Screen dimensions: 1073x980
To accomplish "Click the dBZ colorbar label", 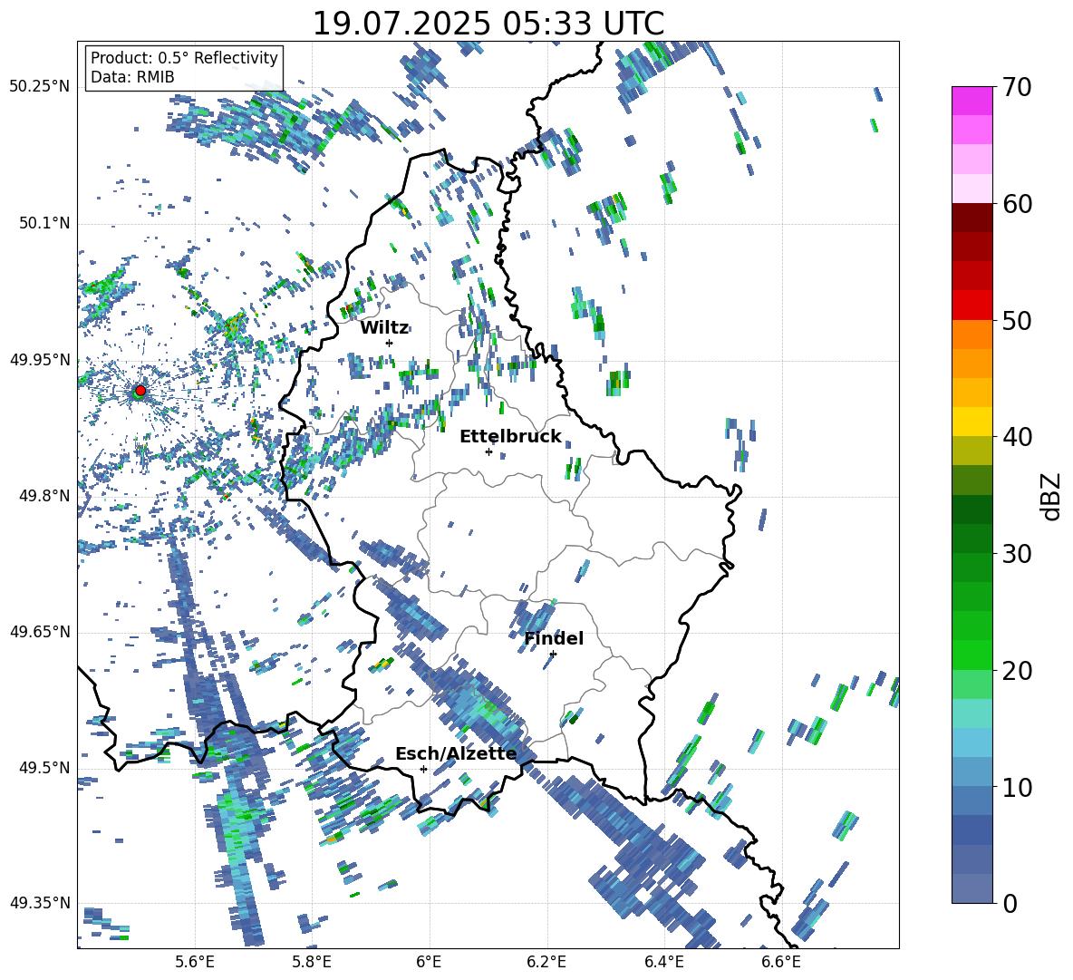I will (1052, 496).
